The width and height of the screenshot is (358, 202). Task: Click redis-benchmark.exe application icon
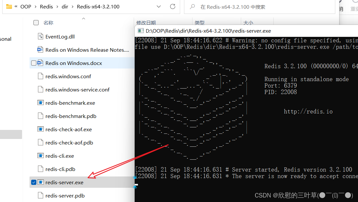(41, 102)
